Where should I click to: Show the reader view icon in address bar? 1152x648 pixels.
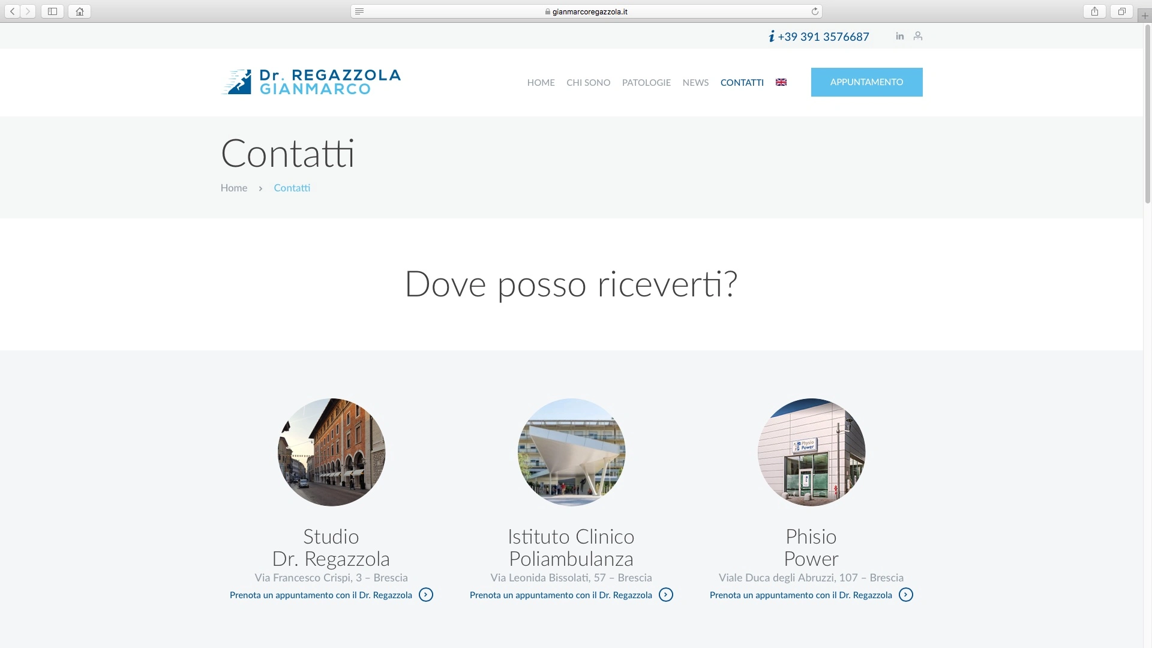(x=359, y=11)
